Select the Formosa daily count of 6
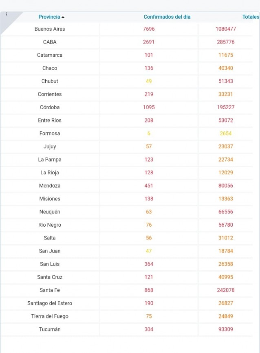The width and height of the screenshot is (260, 353). point(149,134)
